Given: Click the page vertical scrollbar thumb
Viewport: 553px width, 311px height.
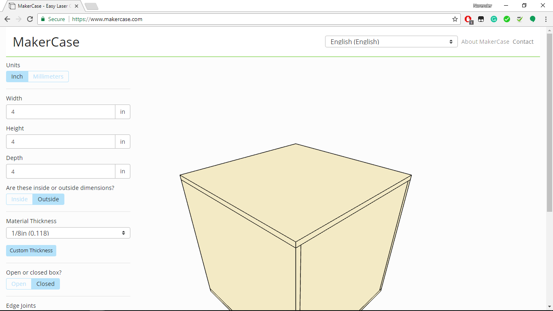Looking at the screenshot, I should point(549,122).
